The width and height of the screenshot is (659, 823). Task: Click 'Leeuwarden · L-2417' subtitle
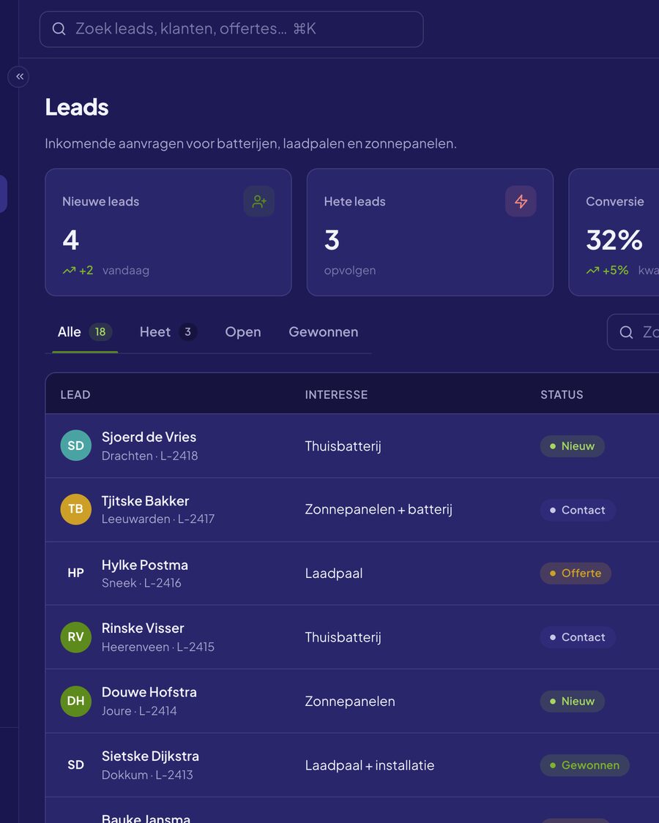coord(158,519)
